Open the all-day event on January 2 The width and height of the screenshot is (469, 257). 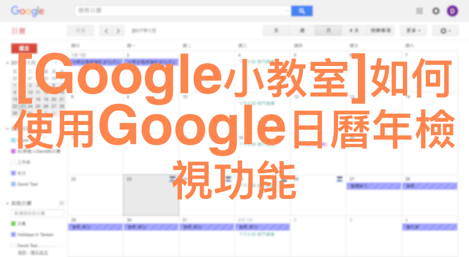[151, 62]
